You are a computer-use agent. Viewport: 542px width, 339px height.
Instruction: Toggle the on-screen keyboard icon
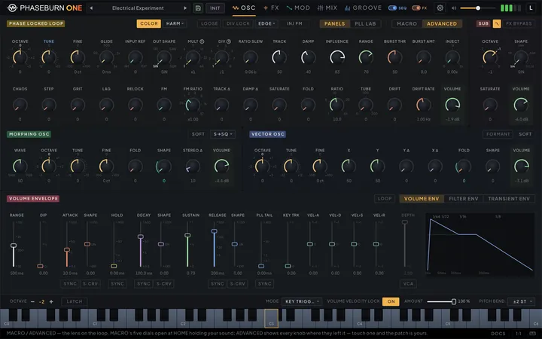[x=532, y=334]
